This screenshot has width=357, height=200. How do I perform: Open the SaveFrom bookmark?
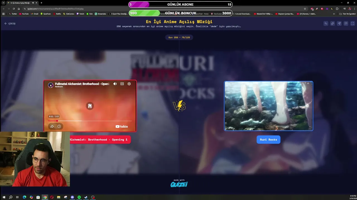pyautogui.click(x=46, y=14)
